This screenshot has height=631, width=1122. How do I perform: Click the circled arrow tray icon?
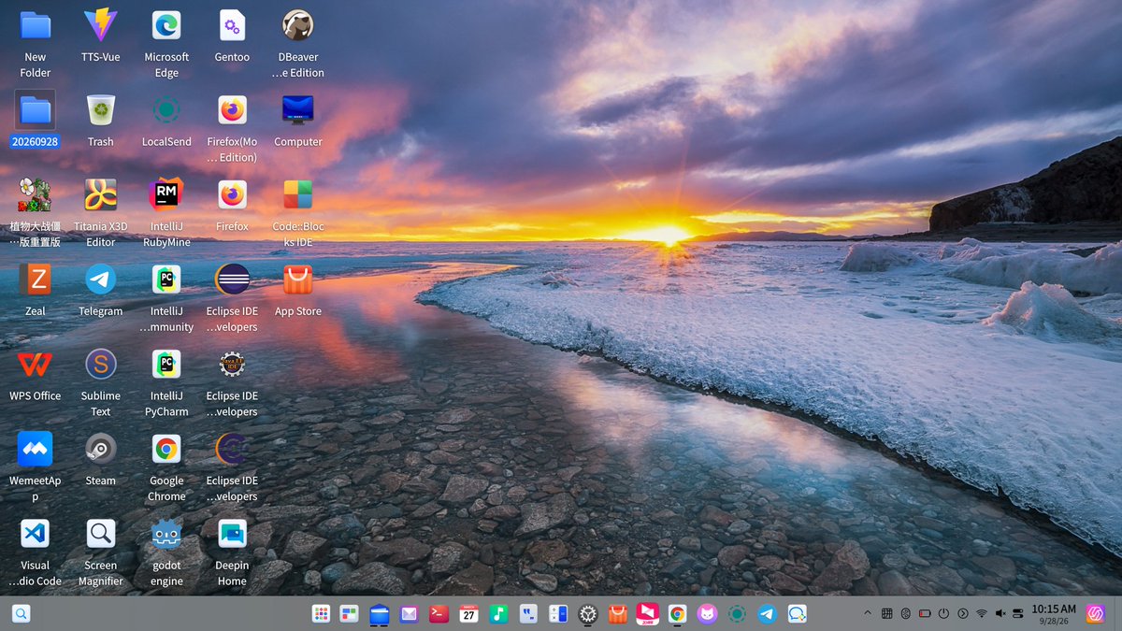coord(963,613)
